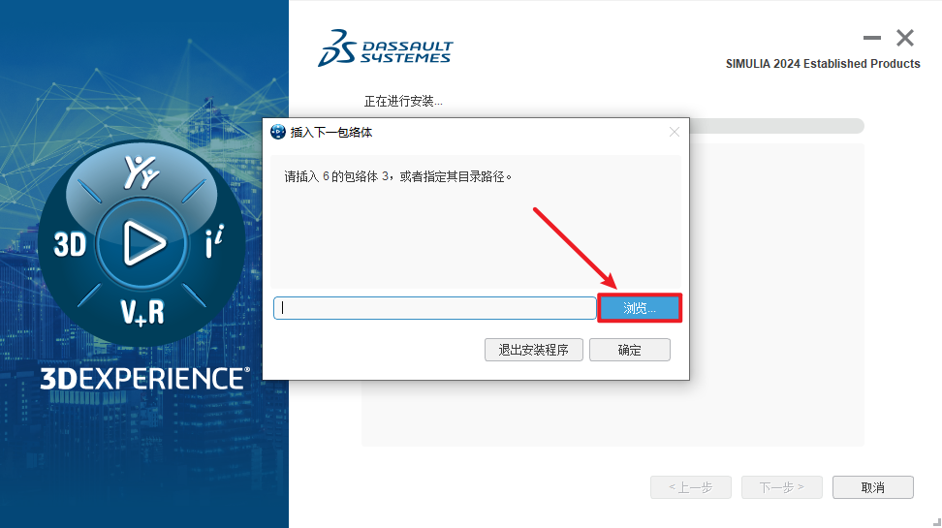Focus the directory path input field

(x=434, y=308)
